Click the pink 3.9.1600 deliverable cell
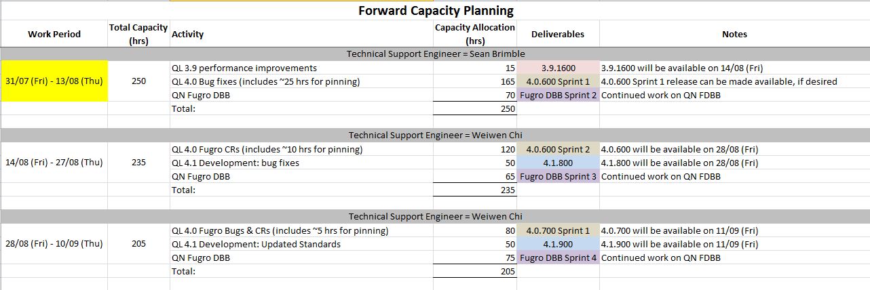The height and width of the screenshot is (290, 870). 558,68
